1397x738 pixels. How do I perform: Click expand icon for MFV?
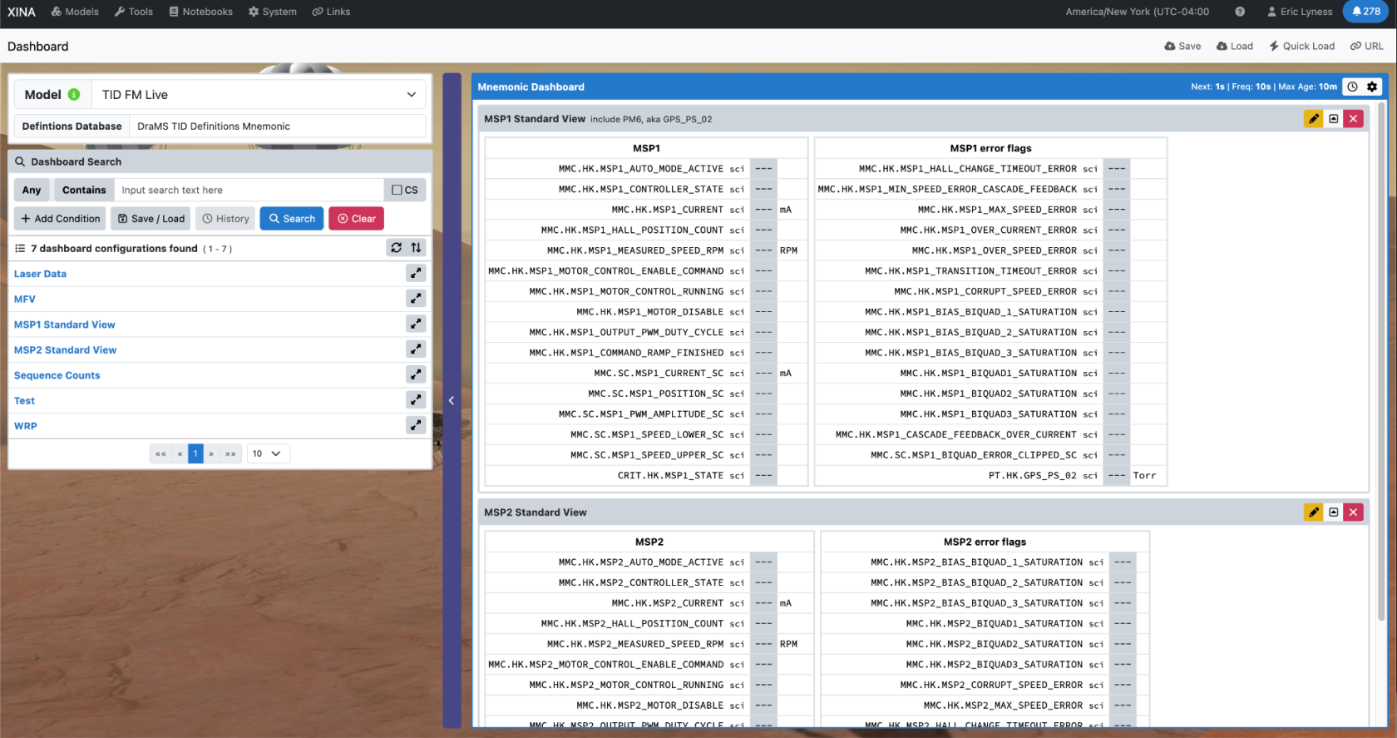[x=416, y=298]
